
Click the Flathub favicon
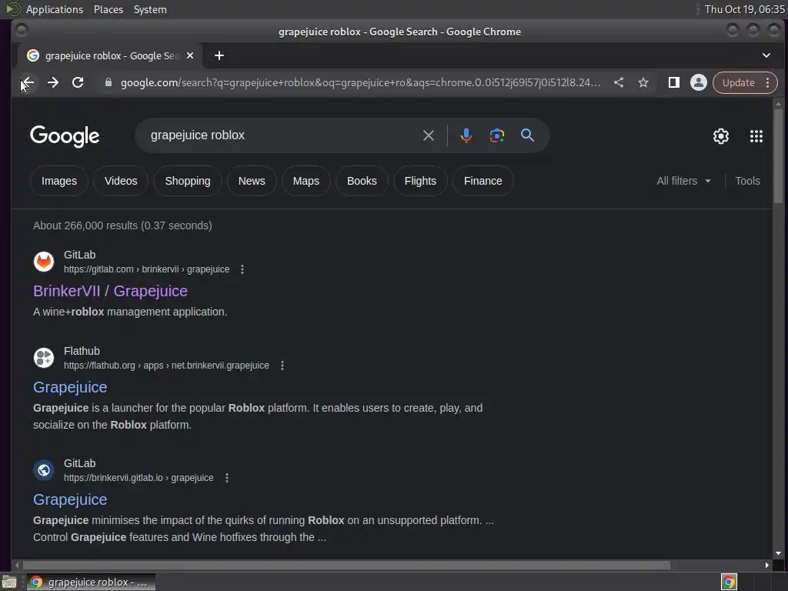[x=44, y=358]
